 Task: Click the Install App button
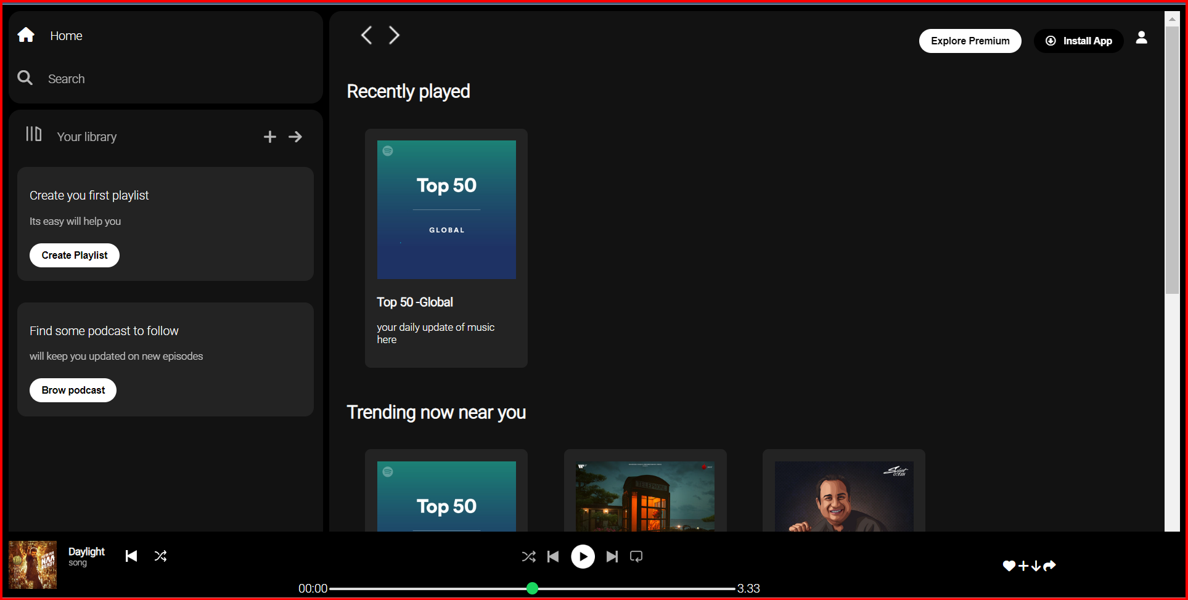coord(1079,41)
